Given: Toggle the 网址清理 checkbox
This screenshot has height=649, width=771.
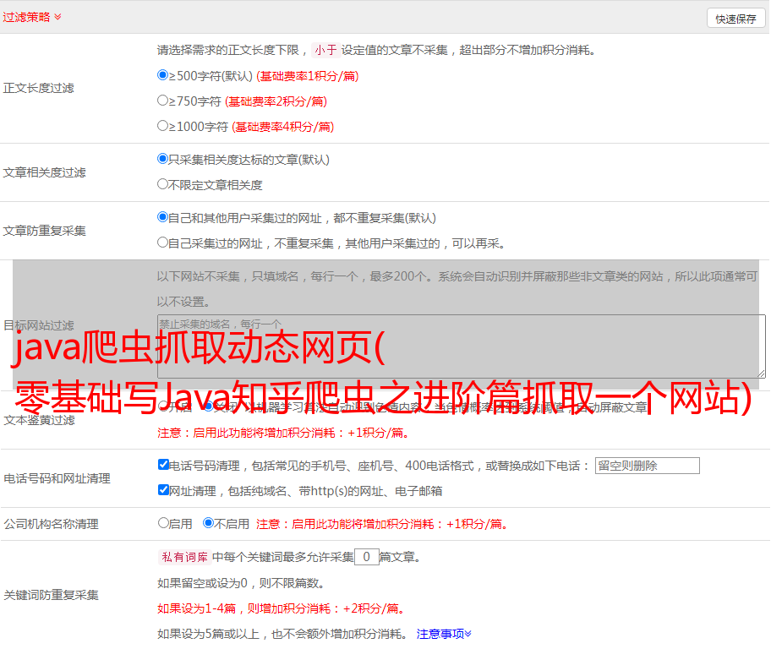Looking at the screenshot, I should click(164, 489).
